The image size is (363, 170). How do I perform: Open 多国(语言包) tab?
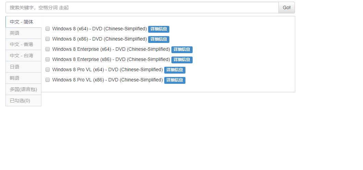tap(23, 89)
